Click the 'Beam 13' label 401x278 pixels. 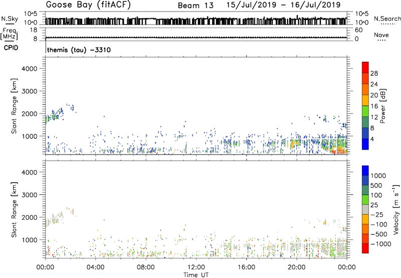click(x=195, y=6)
